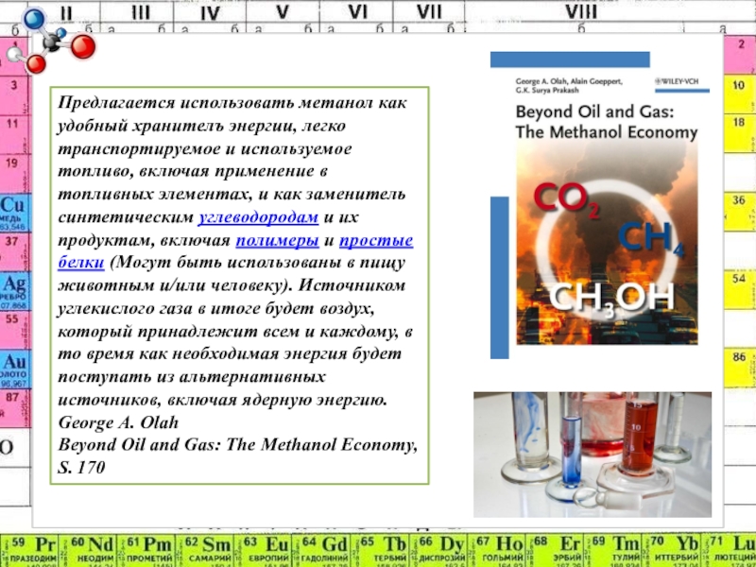The width and height of the screenshot is (756, 567).
Task: Select pink cell numbered 87
Action: pos(14,408)
